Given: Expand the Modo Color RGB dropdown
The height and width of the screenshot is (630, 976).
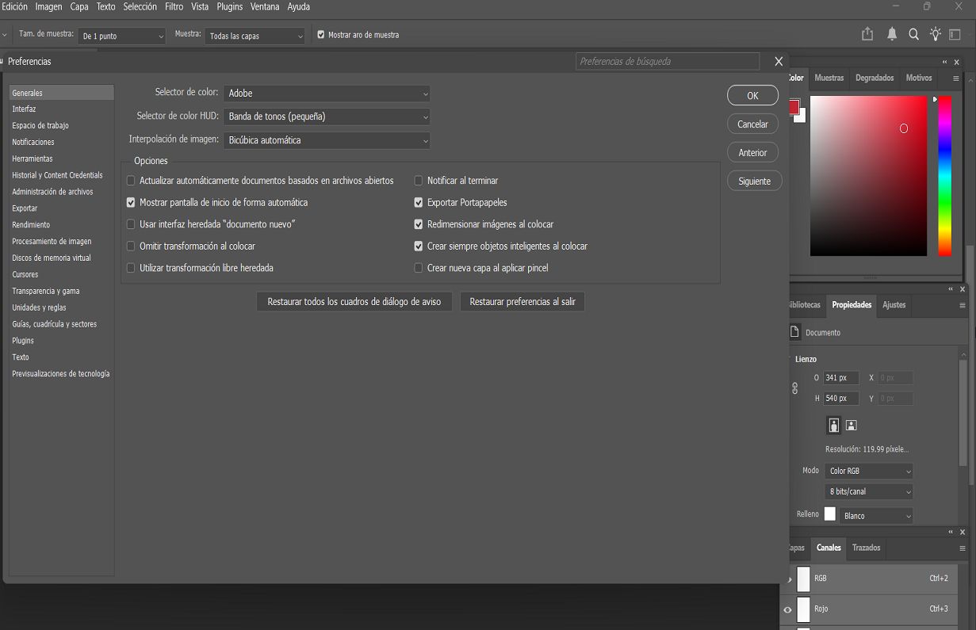Looking at the screenshot, I should pos(868,471).
